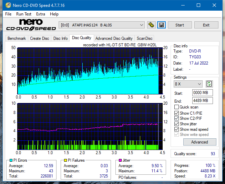The width and height of the screenshot is (225, 184).
Task: Click the save floppy disk icon
Action: click(x=162, y=25)
